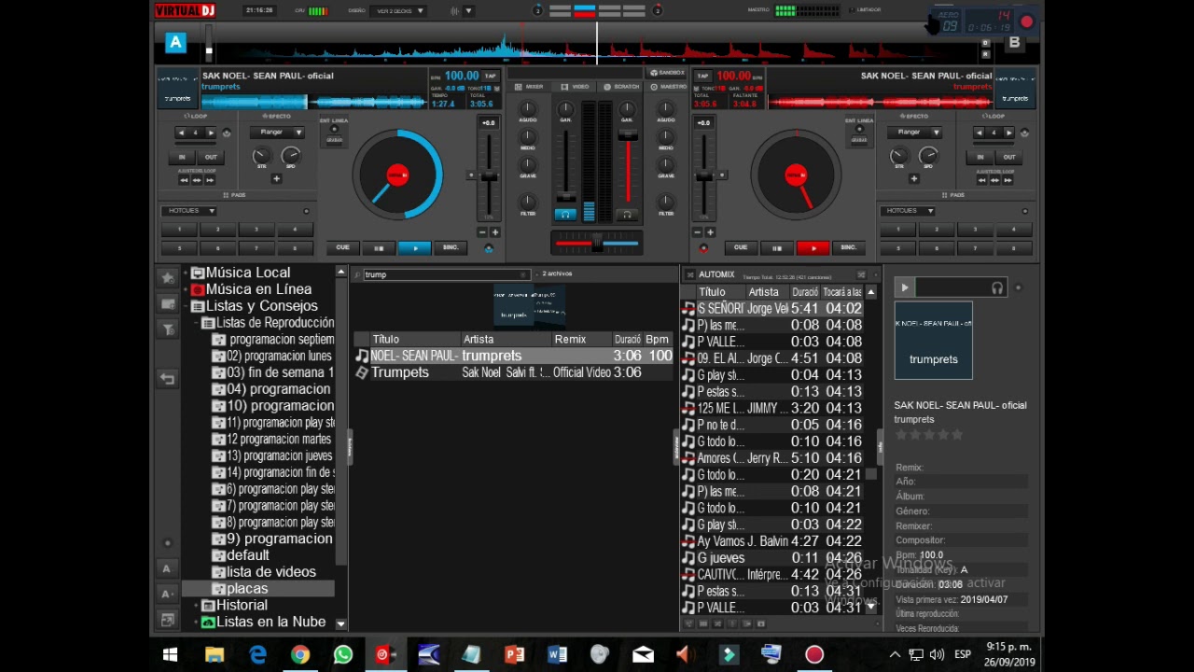Click the left deck pitch slider
The height and width of the screenshot is (672, 1194).
[x=488, y=175]
